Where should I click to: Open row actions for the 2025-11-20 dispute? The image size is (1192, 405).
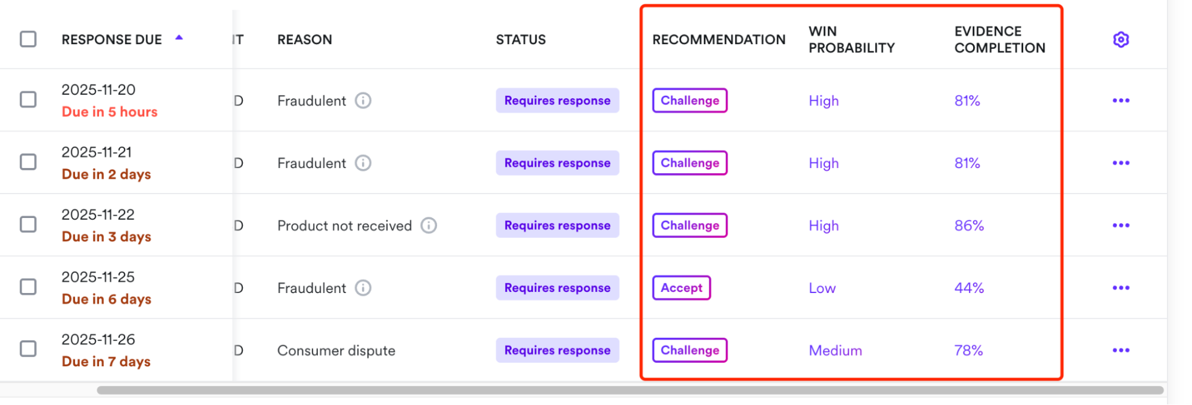[1122, 100]
